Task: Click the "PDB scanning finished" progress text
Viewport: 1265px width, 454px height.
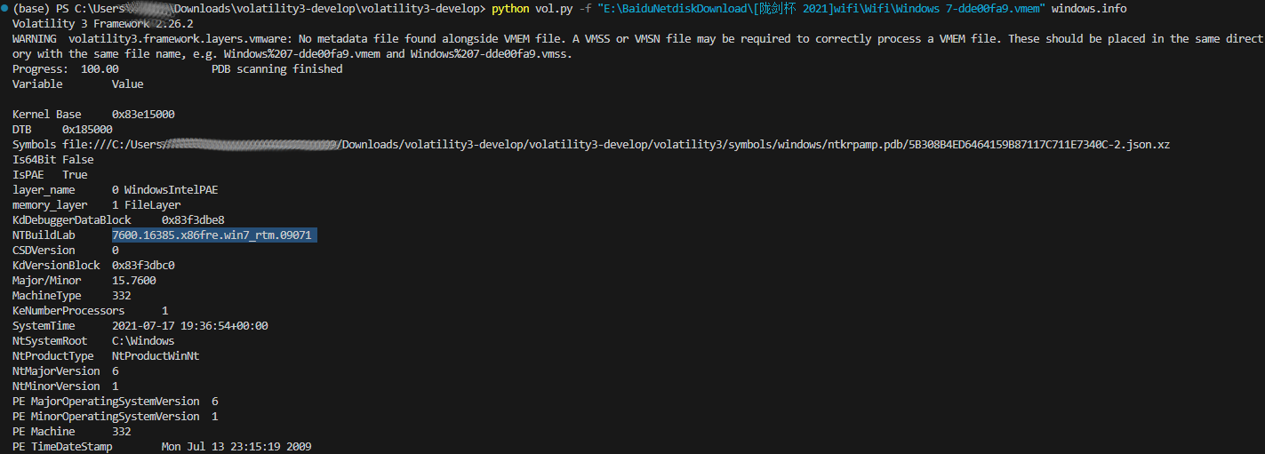Action: tap(276, 69)
